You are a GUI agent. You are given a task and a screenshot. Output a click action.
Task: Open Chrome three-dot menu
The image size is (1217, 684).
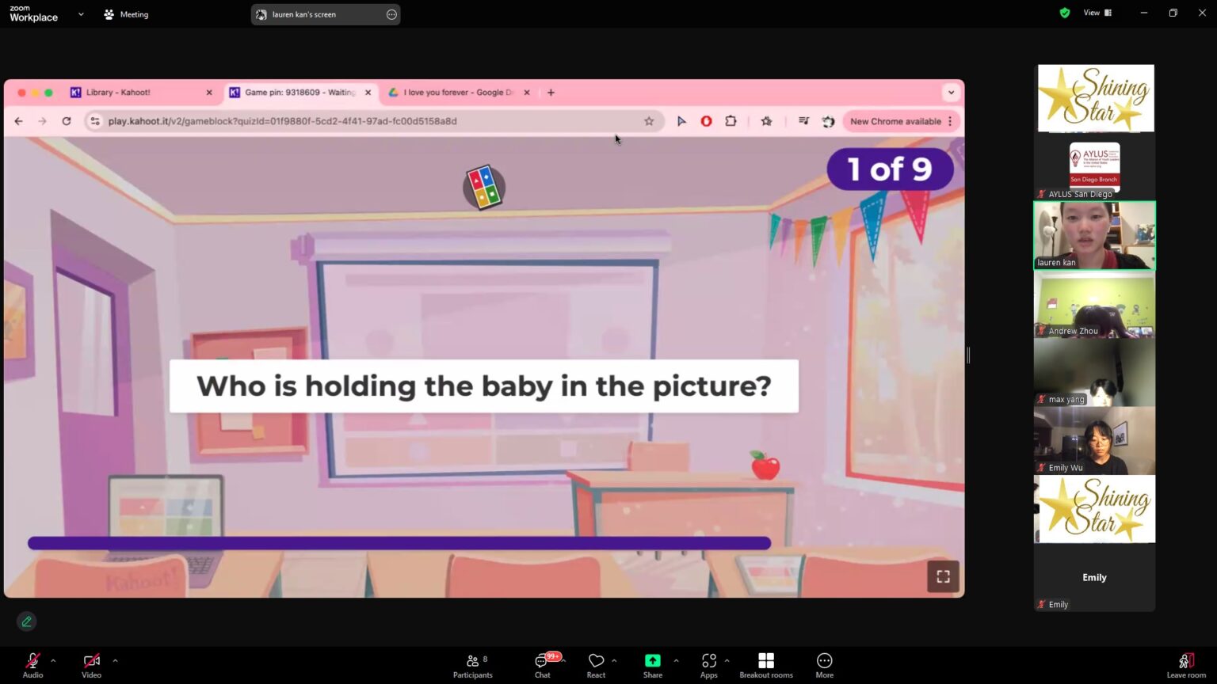tap(950, 121)
